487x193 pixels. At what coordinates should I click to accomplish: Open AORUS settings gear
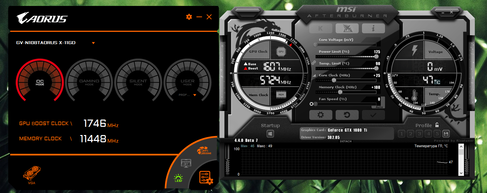click(x=189, y=17)
